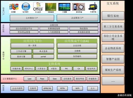Click the mobile terminal devices icon

coord(78,7)
